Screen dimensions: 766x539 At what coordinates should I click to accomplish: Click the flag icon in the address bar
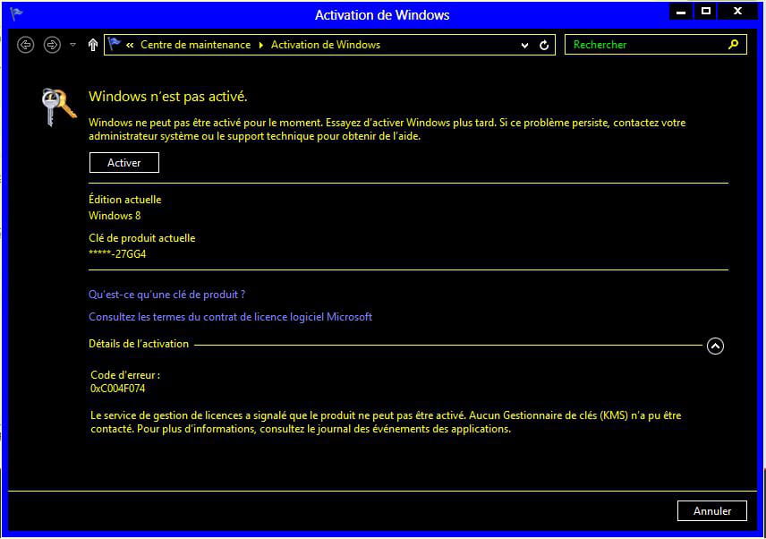(x=115, y=44)
